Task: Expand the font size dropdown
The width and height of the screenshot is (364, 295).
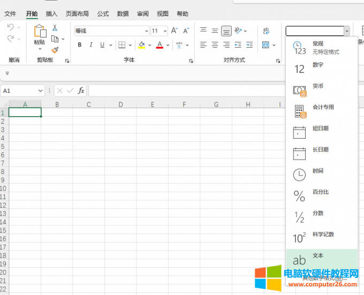Action: point(165,31)
